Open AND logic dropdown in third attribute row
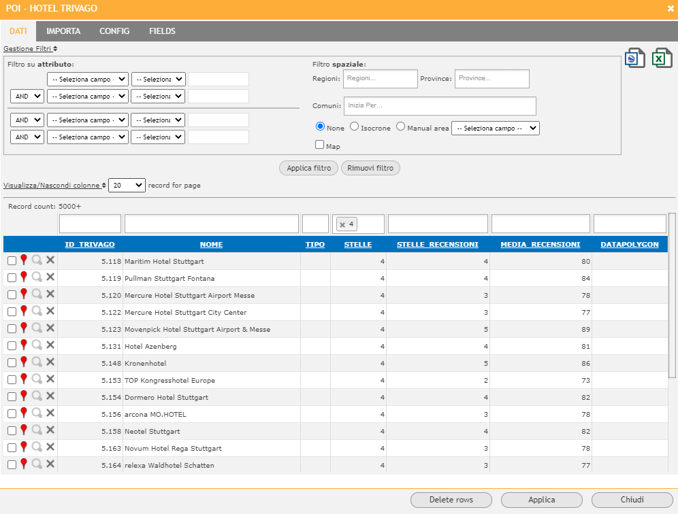 click(x=27, y=120)
